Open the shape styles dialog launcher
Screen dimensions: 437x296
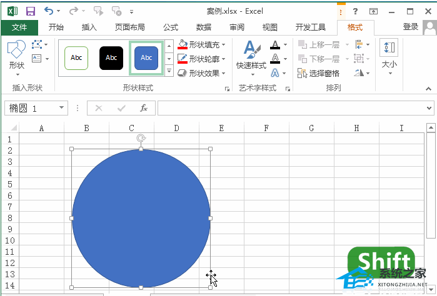tap(228, 89)
